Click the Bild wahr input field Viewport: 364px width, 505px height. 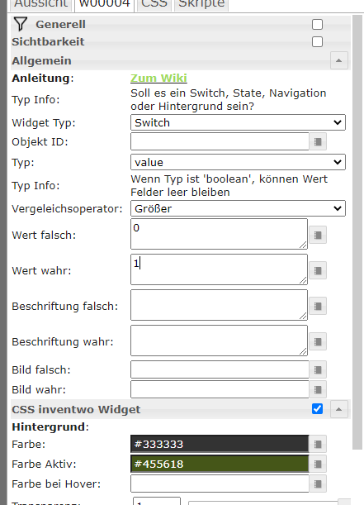click(220, 389)
